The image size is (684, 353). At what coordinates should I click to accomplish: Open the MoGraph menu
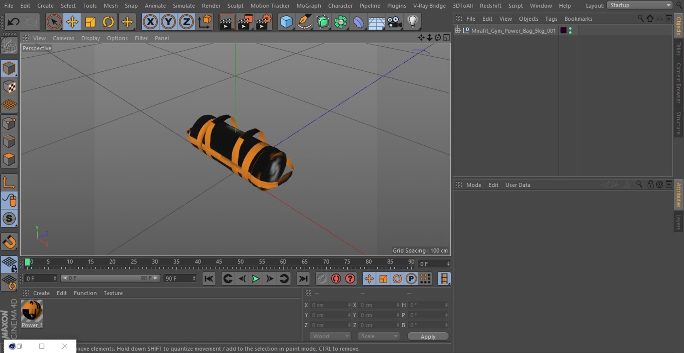tap(309, 6)
